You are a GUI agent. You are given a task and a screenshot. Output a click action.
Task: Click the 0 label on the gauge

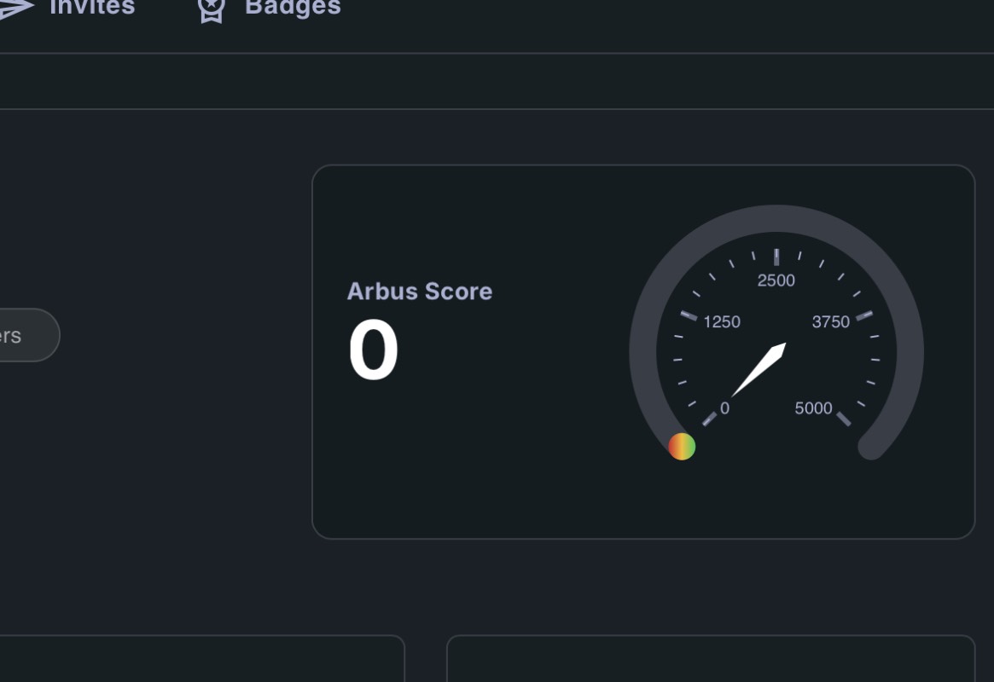coord(724,408)
